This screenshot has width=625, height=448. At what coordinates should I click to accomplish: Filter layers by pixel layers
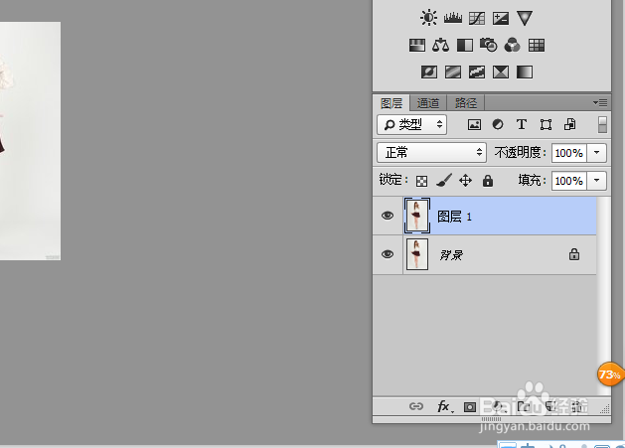[x=474, y=125]
